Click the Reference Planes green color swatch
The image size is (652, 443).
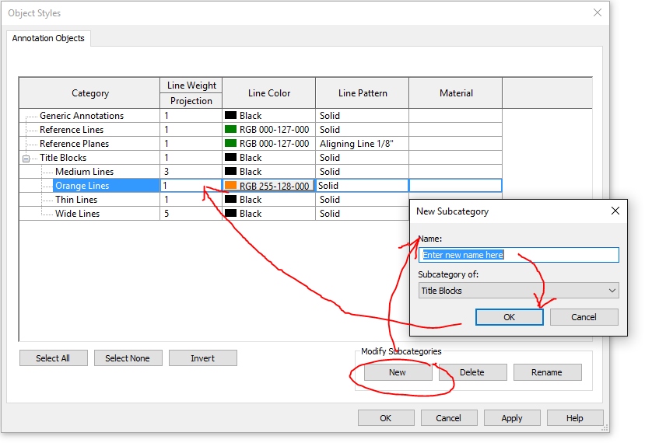coord(231,143)
